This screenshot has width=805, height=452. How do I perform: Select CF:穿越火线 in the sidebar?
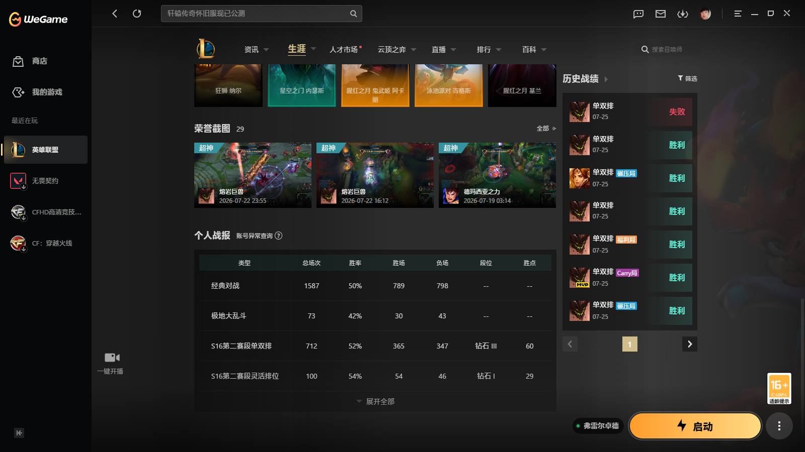tap(45, 243)
